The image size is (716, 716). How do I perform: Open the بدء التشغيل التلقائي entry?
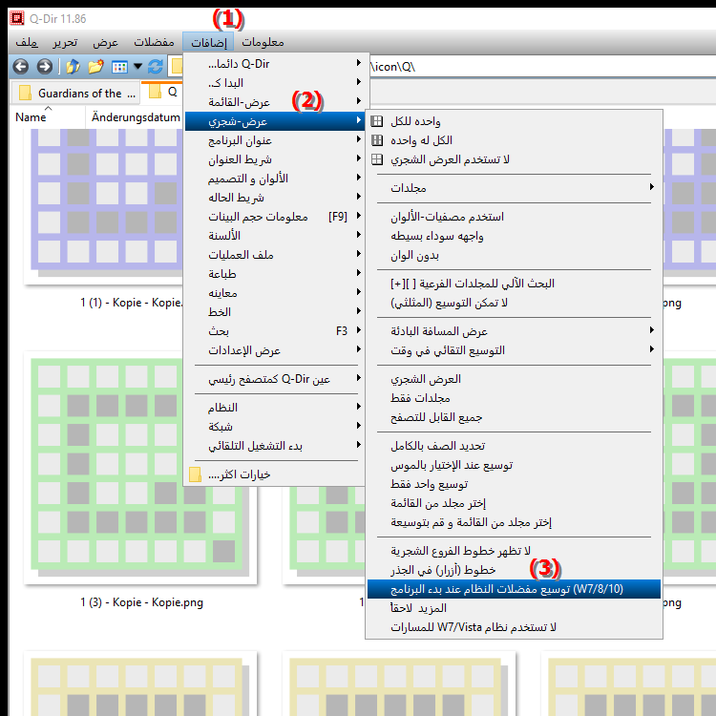(x=274, y=446)
